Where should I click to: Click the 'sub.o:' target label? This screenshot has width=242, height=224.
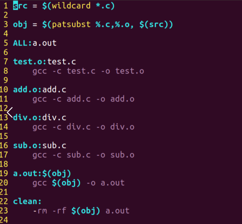[27, 146]
